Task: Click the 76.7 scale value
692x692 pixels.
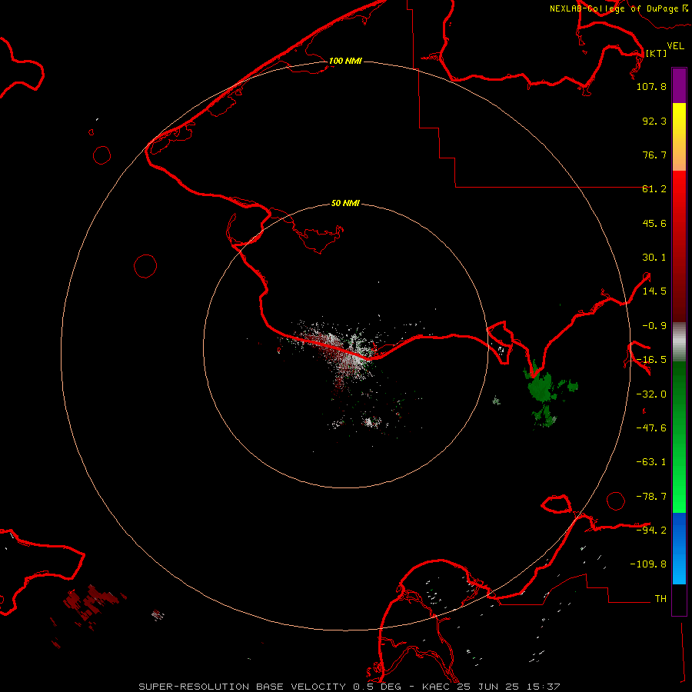Action: [654, 155]
